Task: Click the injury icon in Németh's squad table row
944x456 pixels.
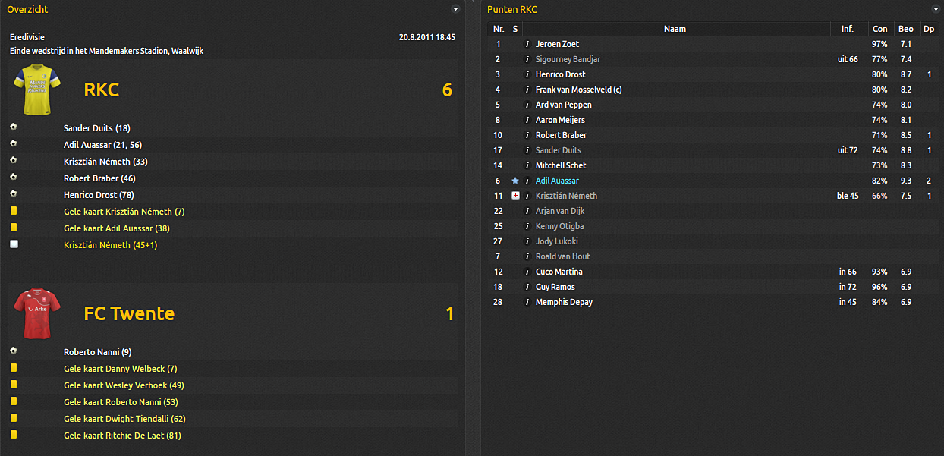Action: (x=515, y=196)
